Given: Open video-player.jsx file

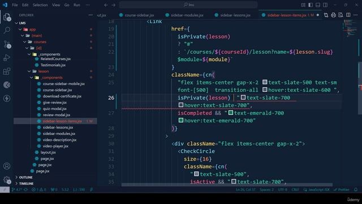Looking at the screenshot, I should (x=55, y=146).
